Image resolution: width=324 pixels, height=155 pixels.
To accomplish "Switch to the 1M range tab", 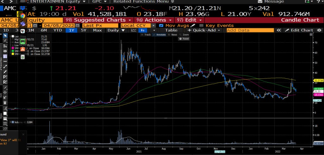I will click(x=31, y=30).
